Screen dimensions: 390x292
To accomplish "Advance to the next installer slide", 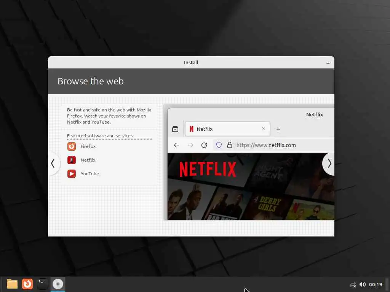I will click(329, 163).
